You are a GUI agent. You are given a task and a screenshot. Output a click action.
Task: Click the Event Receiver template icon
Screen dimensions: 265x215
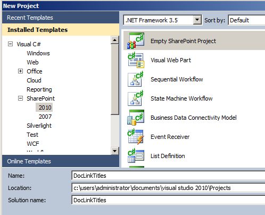pos(136,137)
